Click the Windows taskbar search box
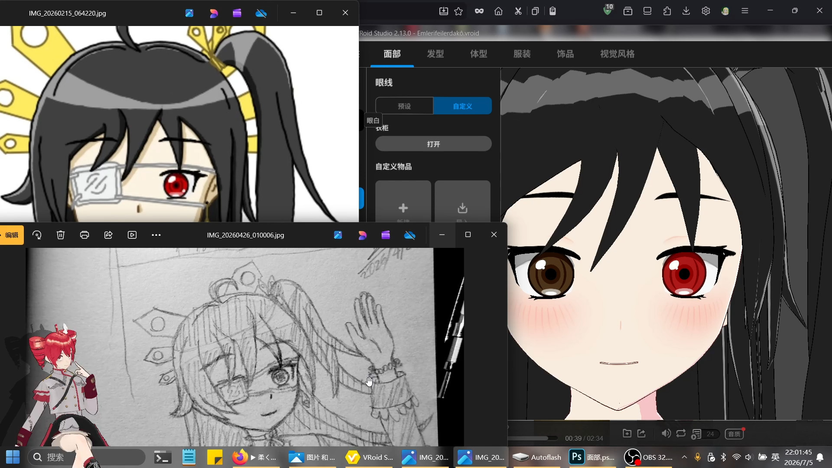This screenshot has width=832, height=468. (x=87, y=457)
